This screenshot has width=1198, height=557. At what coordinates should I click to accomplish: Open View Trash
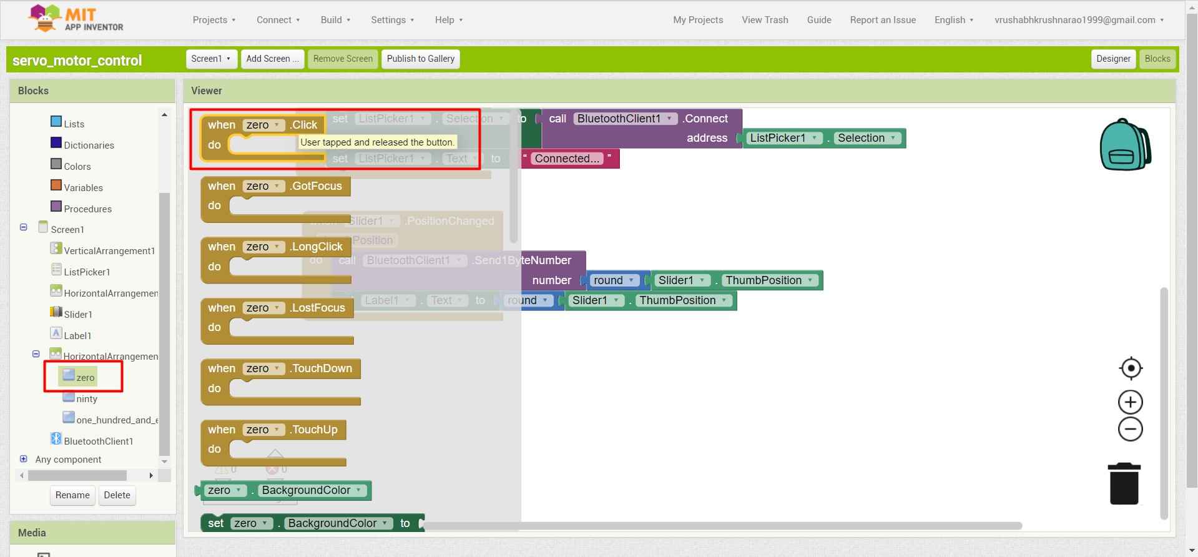[765, 20]
